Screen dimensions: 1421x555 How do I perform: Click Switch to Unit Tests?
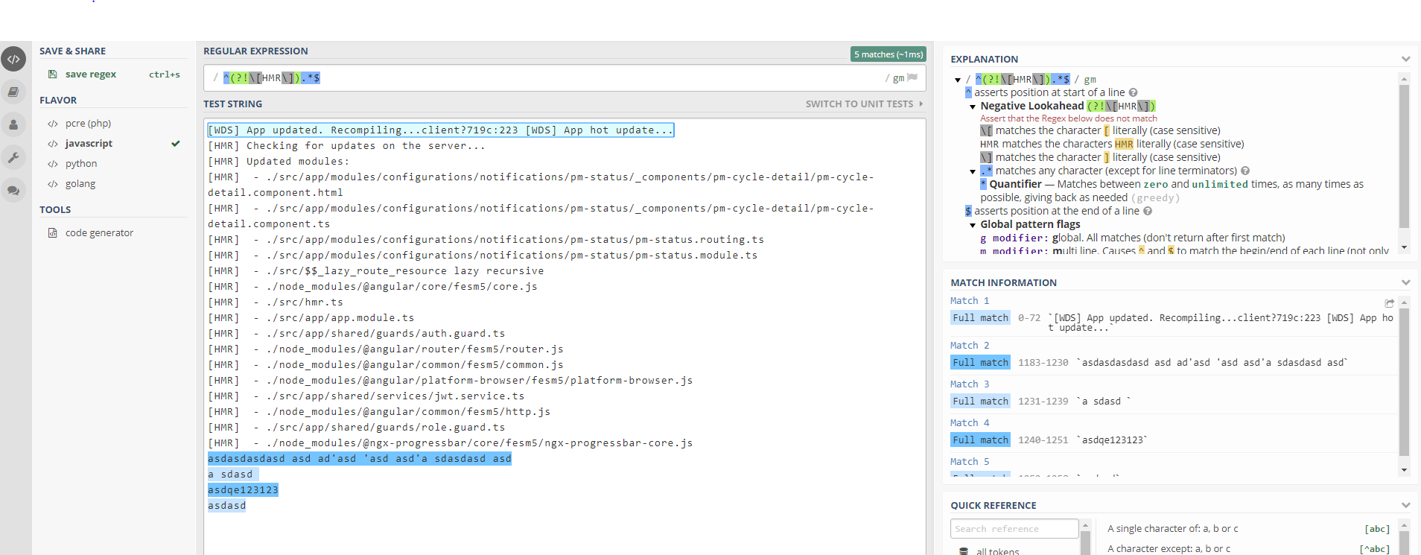pyautogui.click(x=859, y=104)
